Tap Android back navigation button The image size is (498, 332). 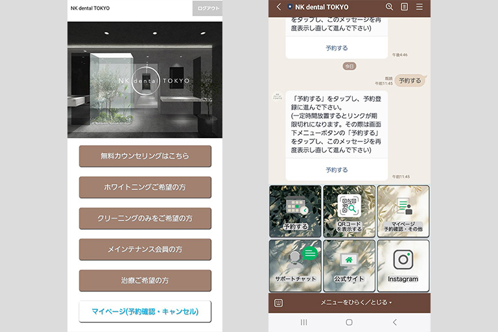click(x=395, y=322)
